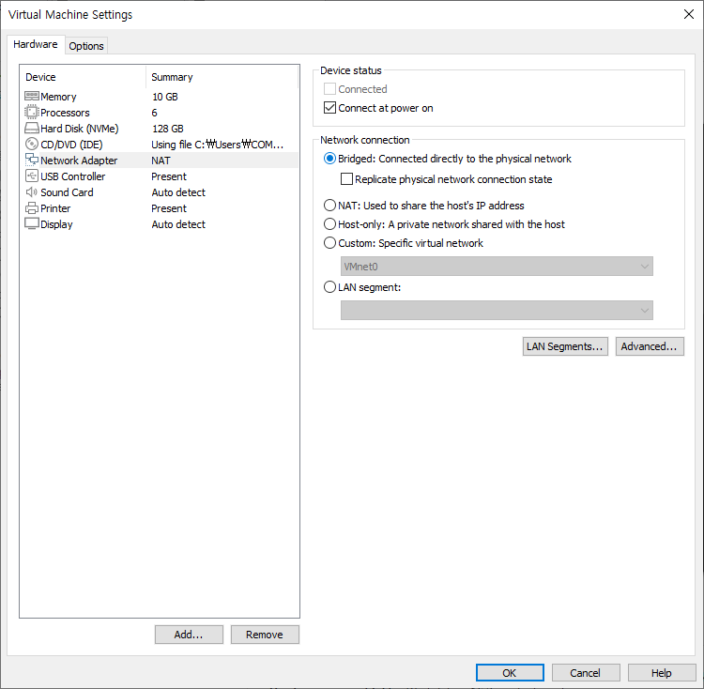This screenshot has height=689, width=704.
Task: Select the Processors row label
Action: tap(65, 113)
